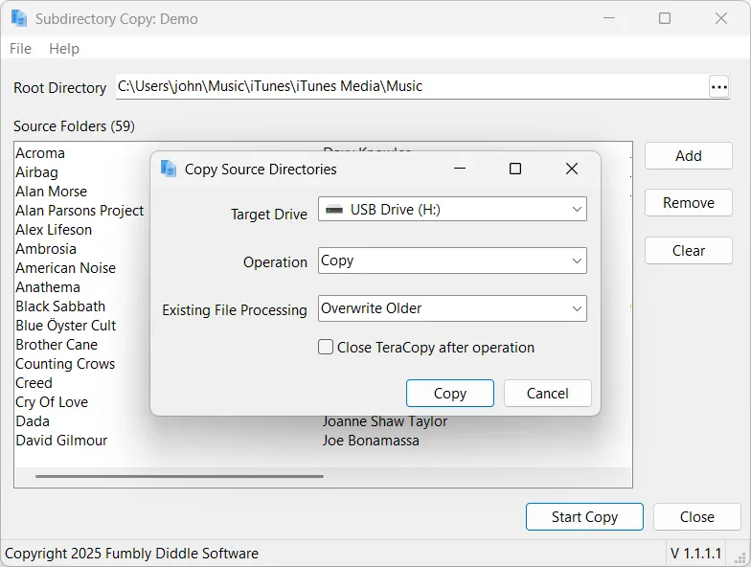Select Dada folder

point(33,421)
